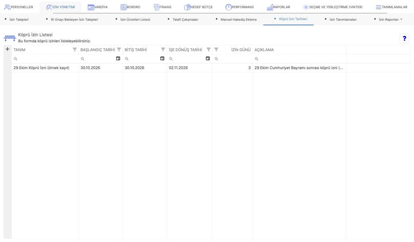Open the TANIMLAMALAR menu
The height and width of the screenshot is (242, 414).
pos(391,7)
